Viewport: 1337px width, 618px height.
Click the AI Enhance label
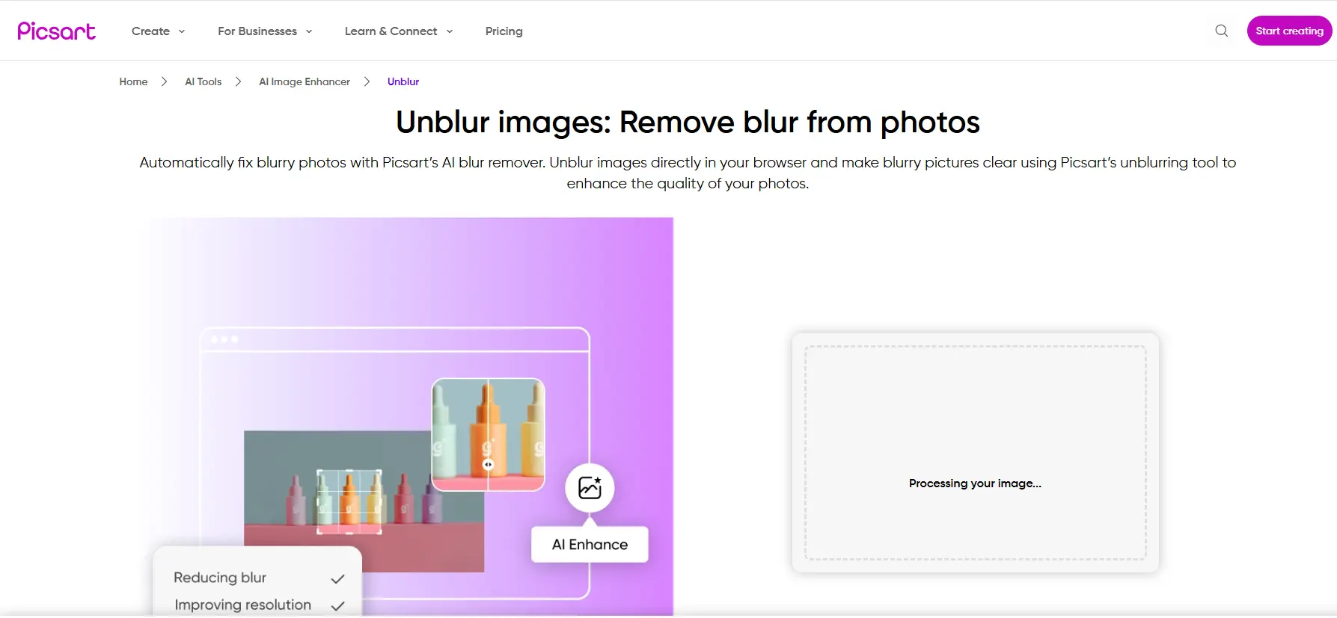(590, 545)
